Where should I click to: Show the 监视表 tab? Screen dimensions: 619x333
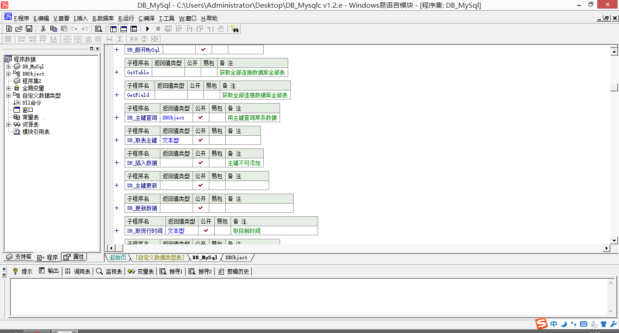(109, 271)
